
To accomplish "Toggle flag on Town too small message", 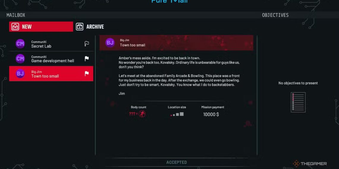I will click(x=87, y=74).
